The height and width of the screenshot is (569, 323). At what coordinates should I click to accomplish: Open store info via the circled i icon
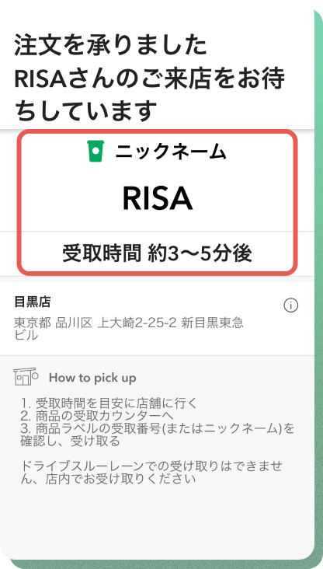pyautogui.click(x=290, y=305)
